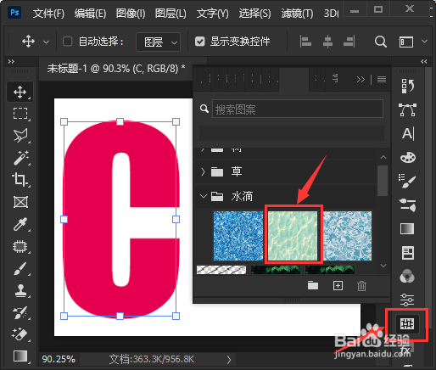436x370 pixels.
Task: Select the green water ripple pattern
Action: [293, 236]
